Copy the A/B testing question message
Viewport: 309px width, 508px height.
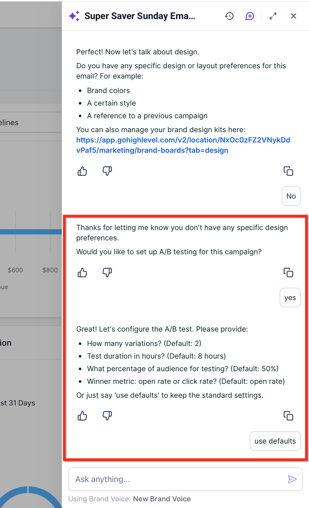288,272
